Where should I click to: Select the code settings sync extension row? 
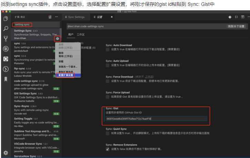(36, 85)
